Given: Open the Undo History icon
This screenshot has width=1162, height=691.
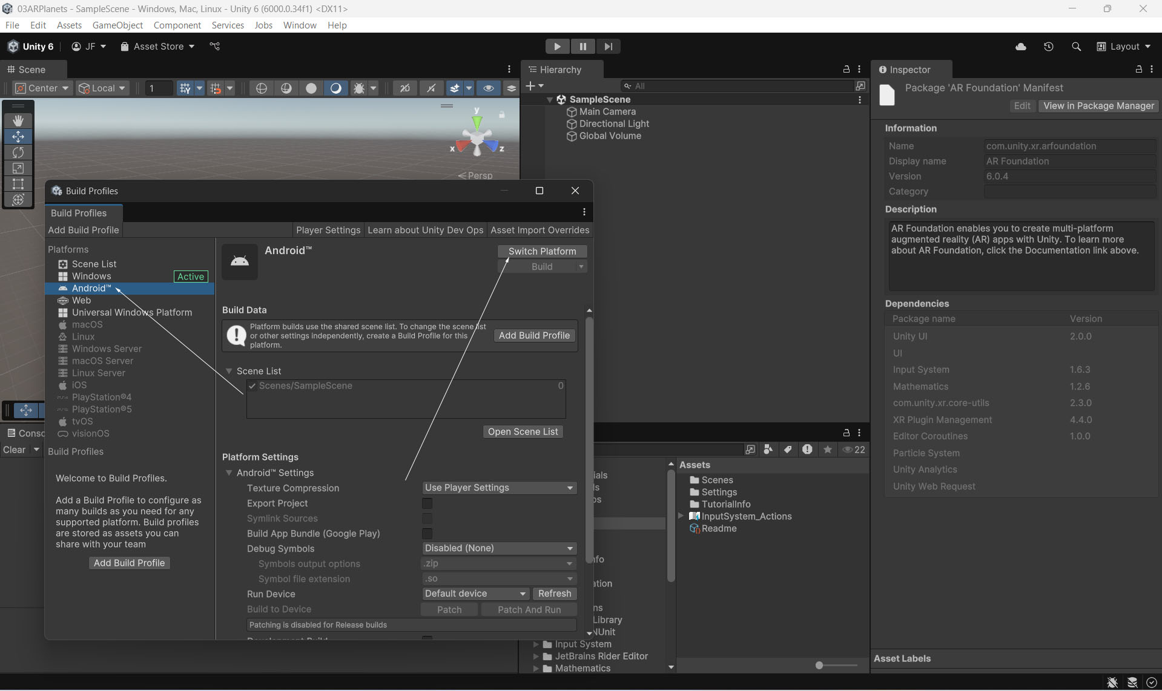Looking at the screenshot, I should click(x=1048, y=47).
